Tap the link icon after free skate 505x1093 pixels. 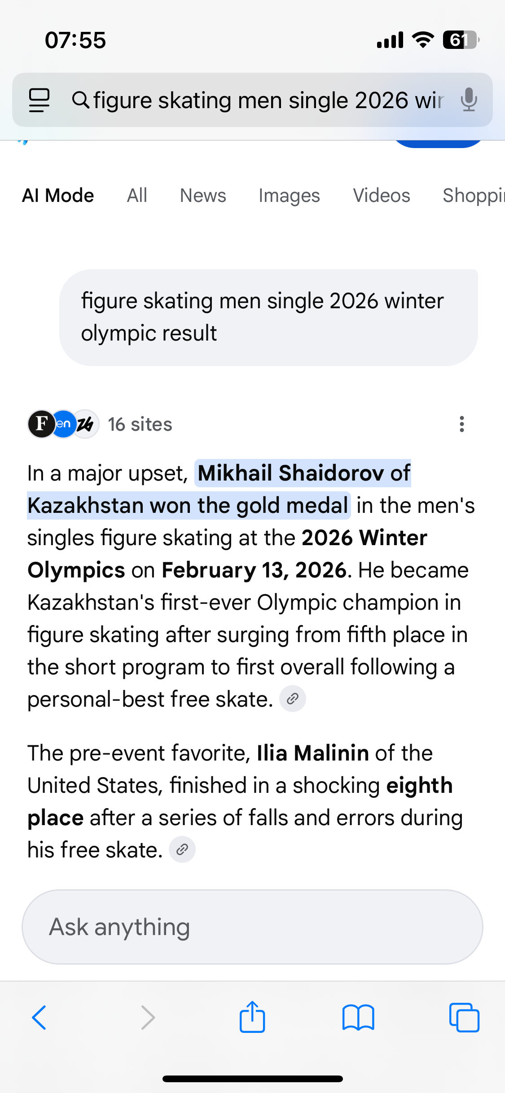pyautogui.click(x=293, y=699)
